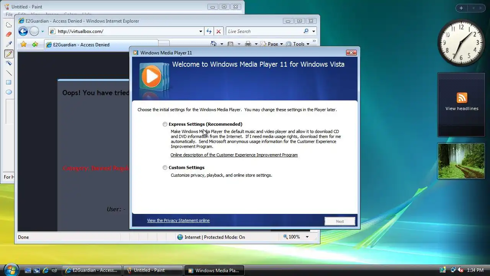Click the 100% zoom button in status bar
This screenshot has height=276, width=490.
click(292, 237)
